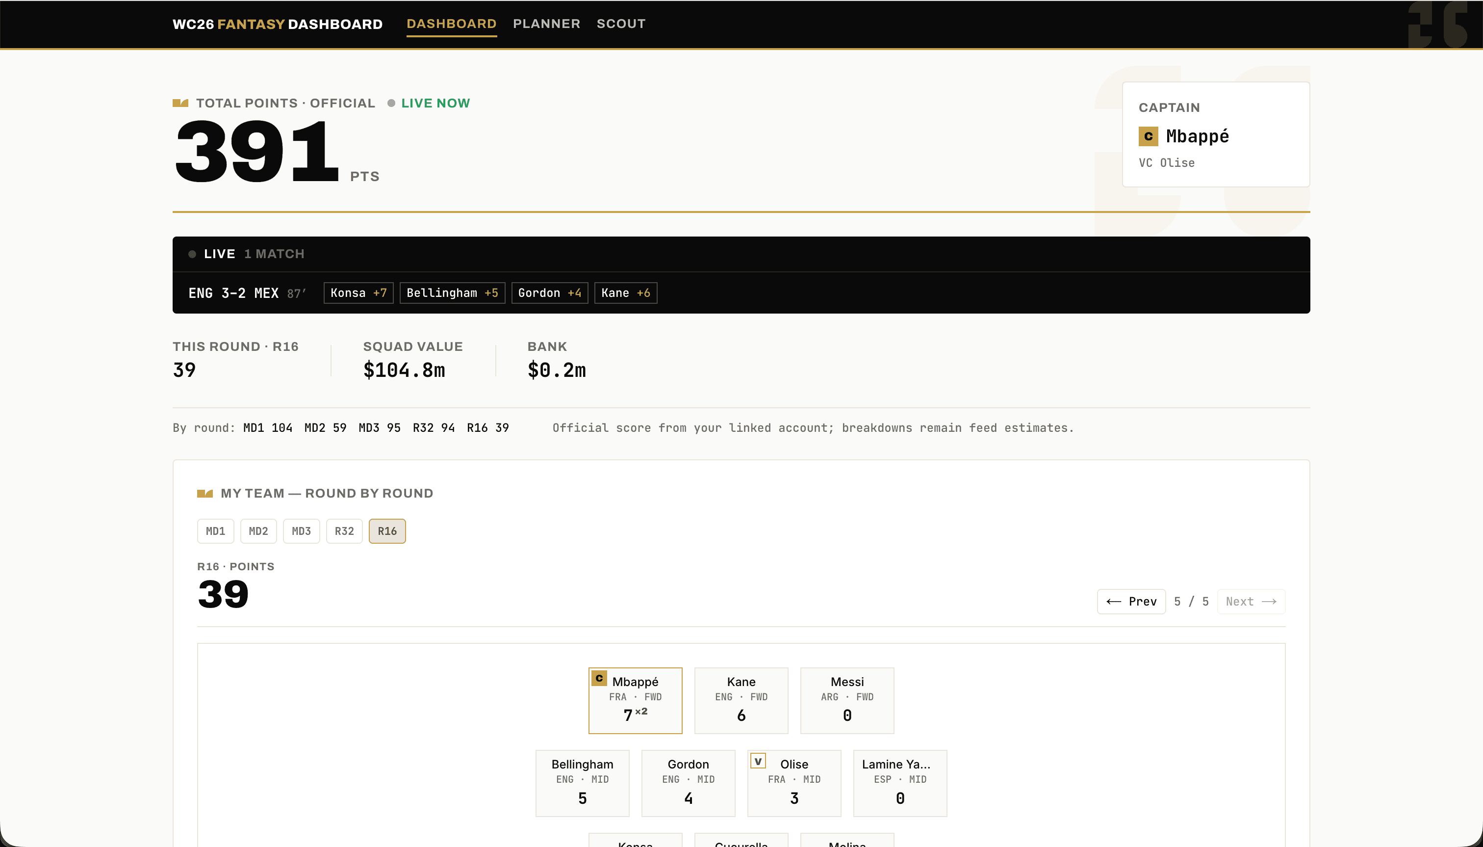Viewport: 1483px width, 847px height.
Task: Click the WC26 Fantasy Dashboard logo
Action: click(277, 25)
